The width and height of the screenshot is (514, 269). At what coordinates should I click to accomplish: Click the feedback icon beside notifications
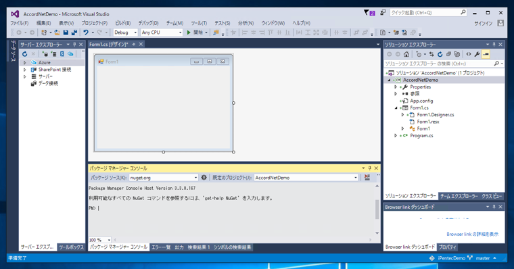tap(383, 13)
